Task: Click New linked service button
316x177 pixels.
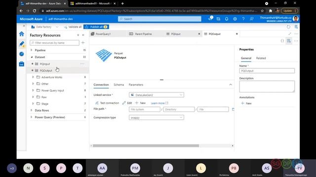Action: (x=140, y=103)
